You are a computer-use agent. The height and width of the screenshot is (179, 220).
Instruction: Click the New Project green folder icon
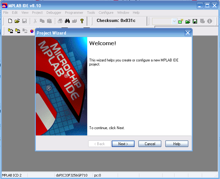click(181, 21)
